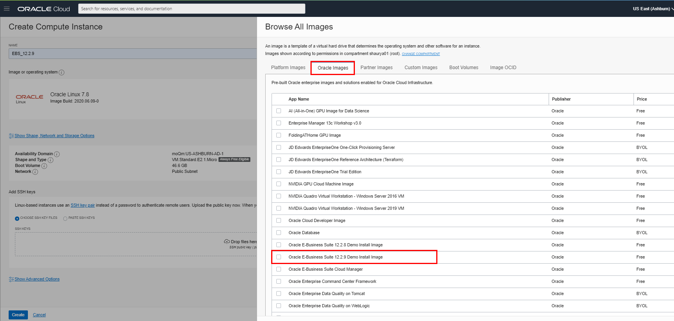This screenshot has height=321, width=674.
Task: Check NVIDIA Quadro Workstation Windows Server 2016 VM
Action: (279, 196)
